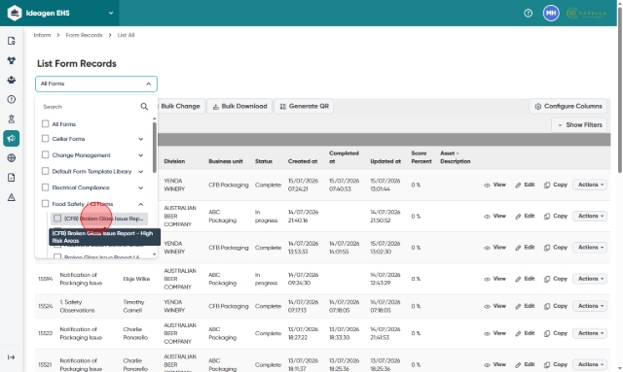
Task: Expand the Electrical Compliance group chevron
Action: 140,187
